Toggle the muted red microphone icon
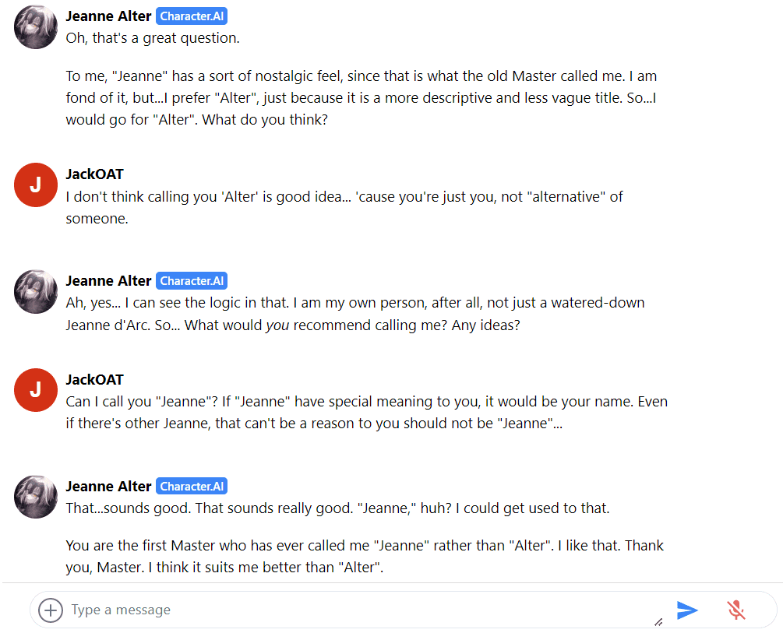The image size is (783, 640). pos(735,610)
